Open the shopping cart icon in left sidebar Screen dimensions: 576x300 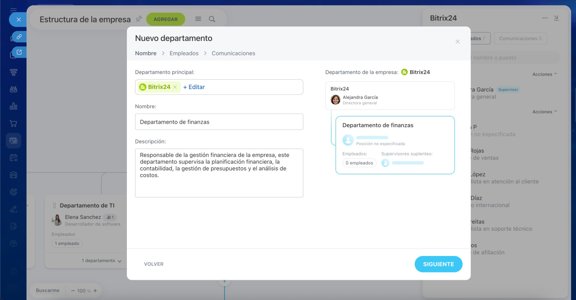click(13, 123)
